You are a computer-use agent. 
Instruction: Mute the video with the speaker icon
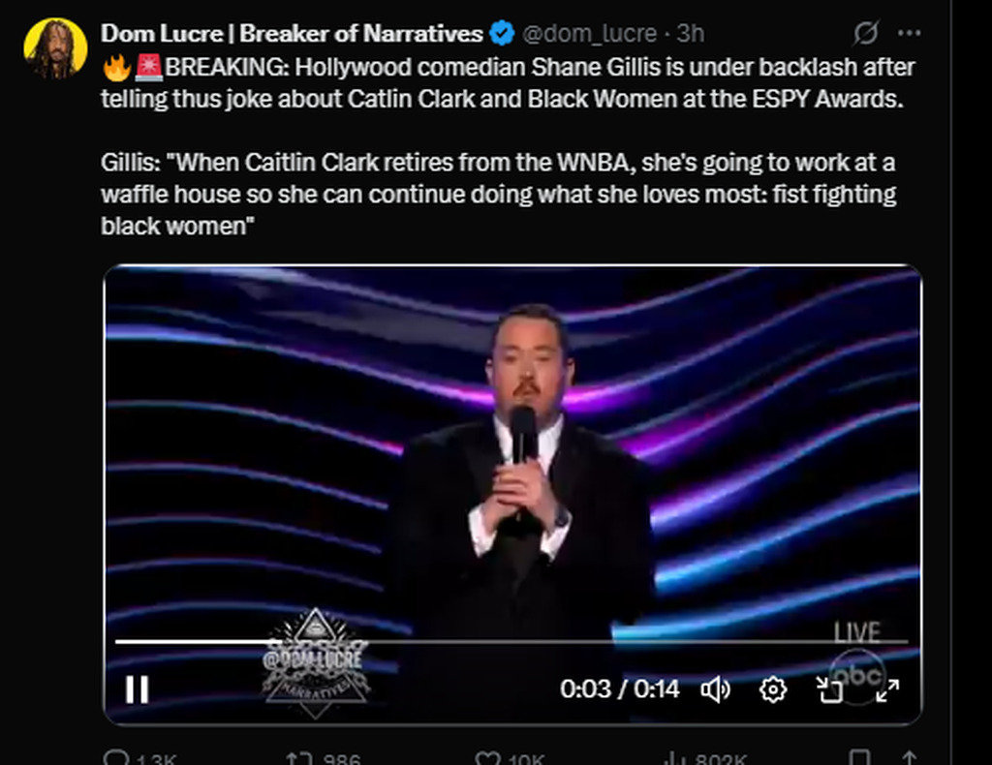point(716,689)
